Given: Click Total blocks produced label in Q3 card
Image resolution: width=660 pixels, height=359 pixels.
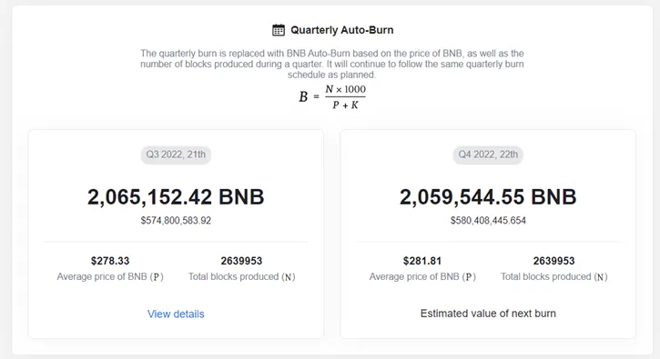Looking at the screenshot, I should point(241,277).
